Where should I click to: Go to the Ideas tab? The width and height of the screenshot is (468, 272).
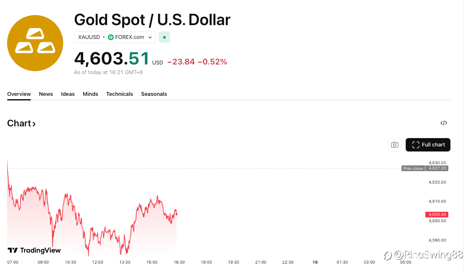pos(68,94)
